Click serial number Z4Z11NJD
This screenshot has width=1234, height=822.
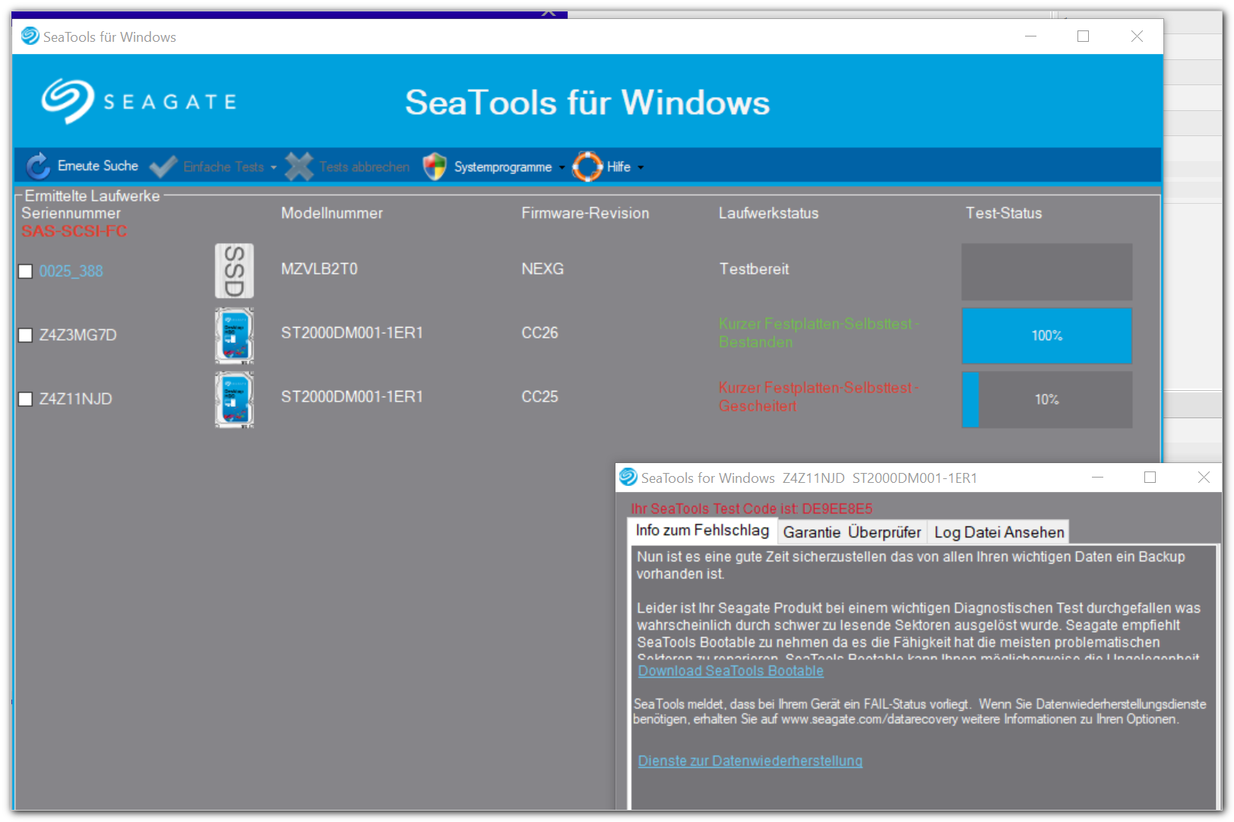tap(75, 399)
